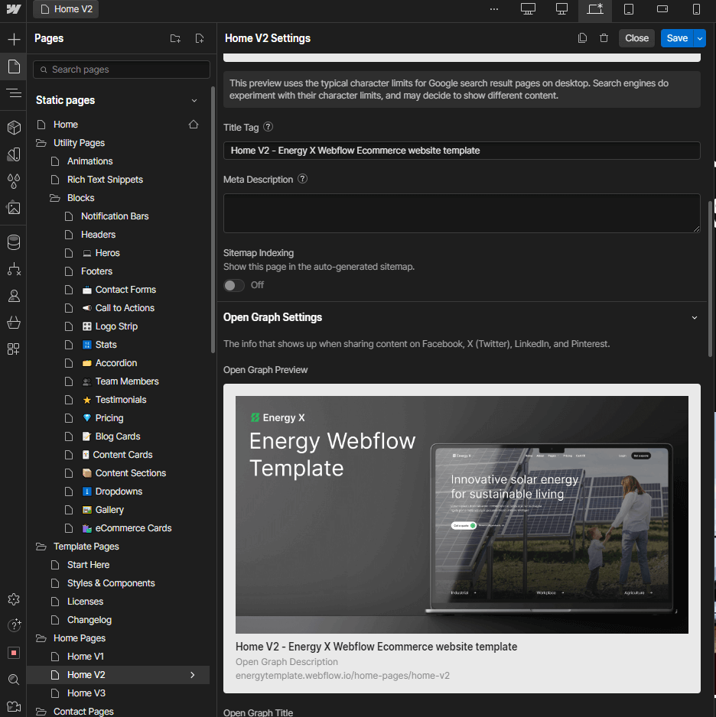Open the Users account icon
Image resolution: width=716 pixels, height=717 pixels.
coord(14,297)
